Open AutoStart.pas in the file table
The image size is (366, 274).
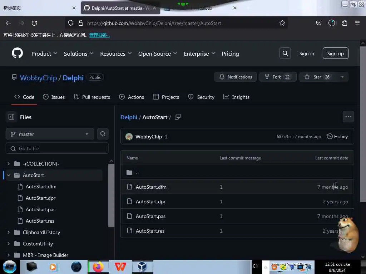tap(150, 216)
